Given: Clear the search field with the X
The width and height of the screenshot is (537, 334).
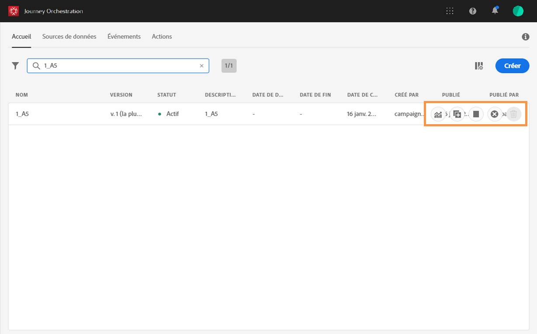Looking at the screenshot, I should (201, 66).
